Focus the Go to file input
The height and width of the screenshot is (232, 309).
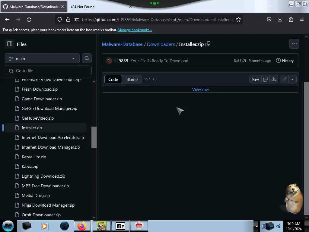[x=48, y=71]
